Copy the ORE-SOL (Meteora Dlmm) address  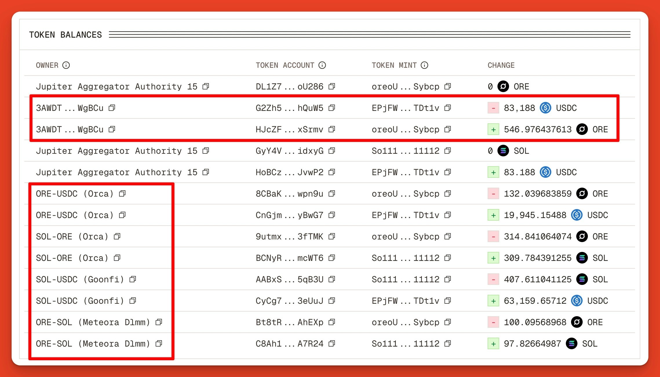coord(158,322)
